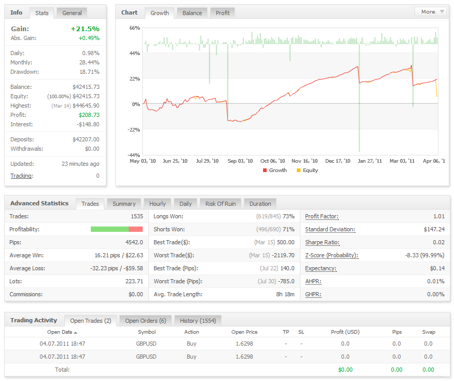Switch to the General info tab
This screenshot has width=454, height=381.
click(x=72, y=12)
